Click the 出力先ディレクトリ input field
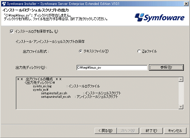The image size is (190, 138). tap(112, 68)
